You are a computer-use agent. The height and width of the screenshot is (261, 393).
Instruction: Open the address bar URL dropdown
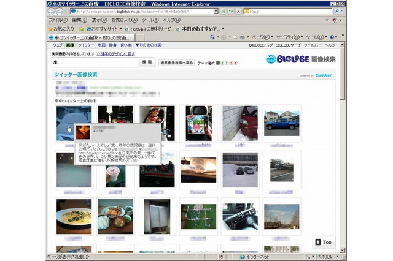pyautogui.click(x=216, y=12)
